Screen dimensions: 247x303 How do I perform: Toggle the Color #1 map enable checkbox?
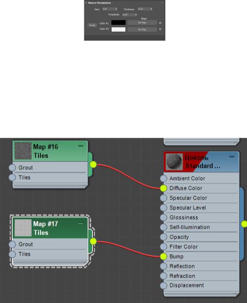click(x=160, y=23)
